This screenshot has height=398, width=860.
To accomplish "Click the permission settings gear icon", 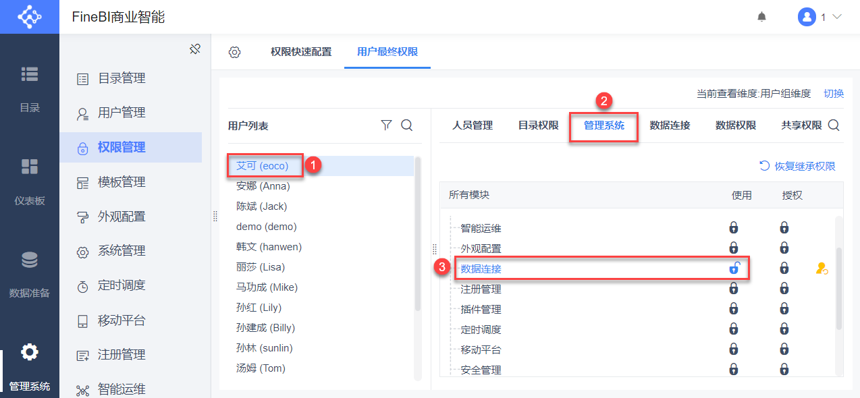I will pyautogui.click(x=234, y=52).
